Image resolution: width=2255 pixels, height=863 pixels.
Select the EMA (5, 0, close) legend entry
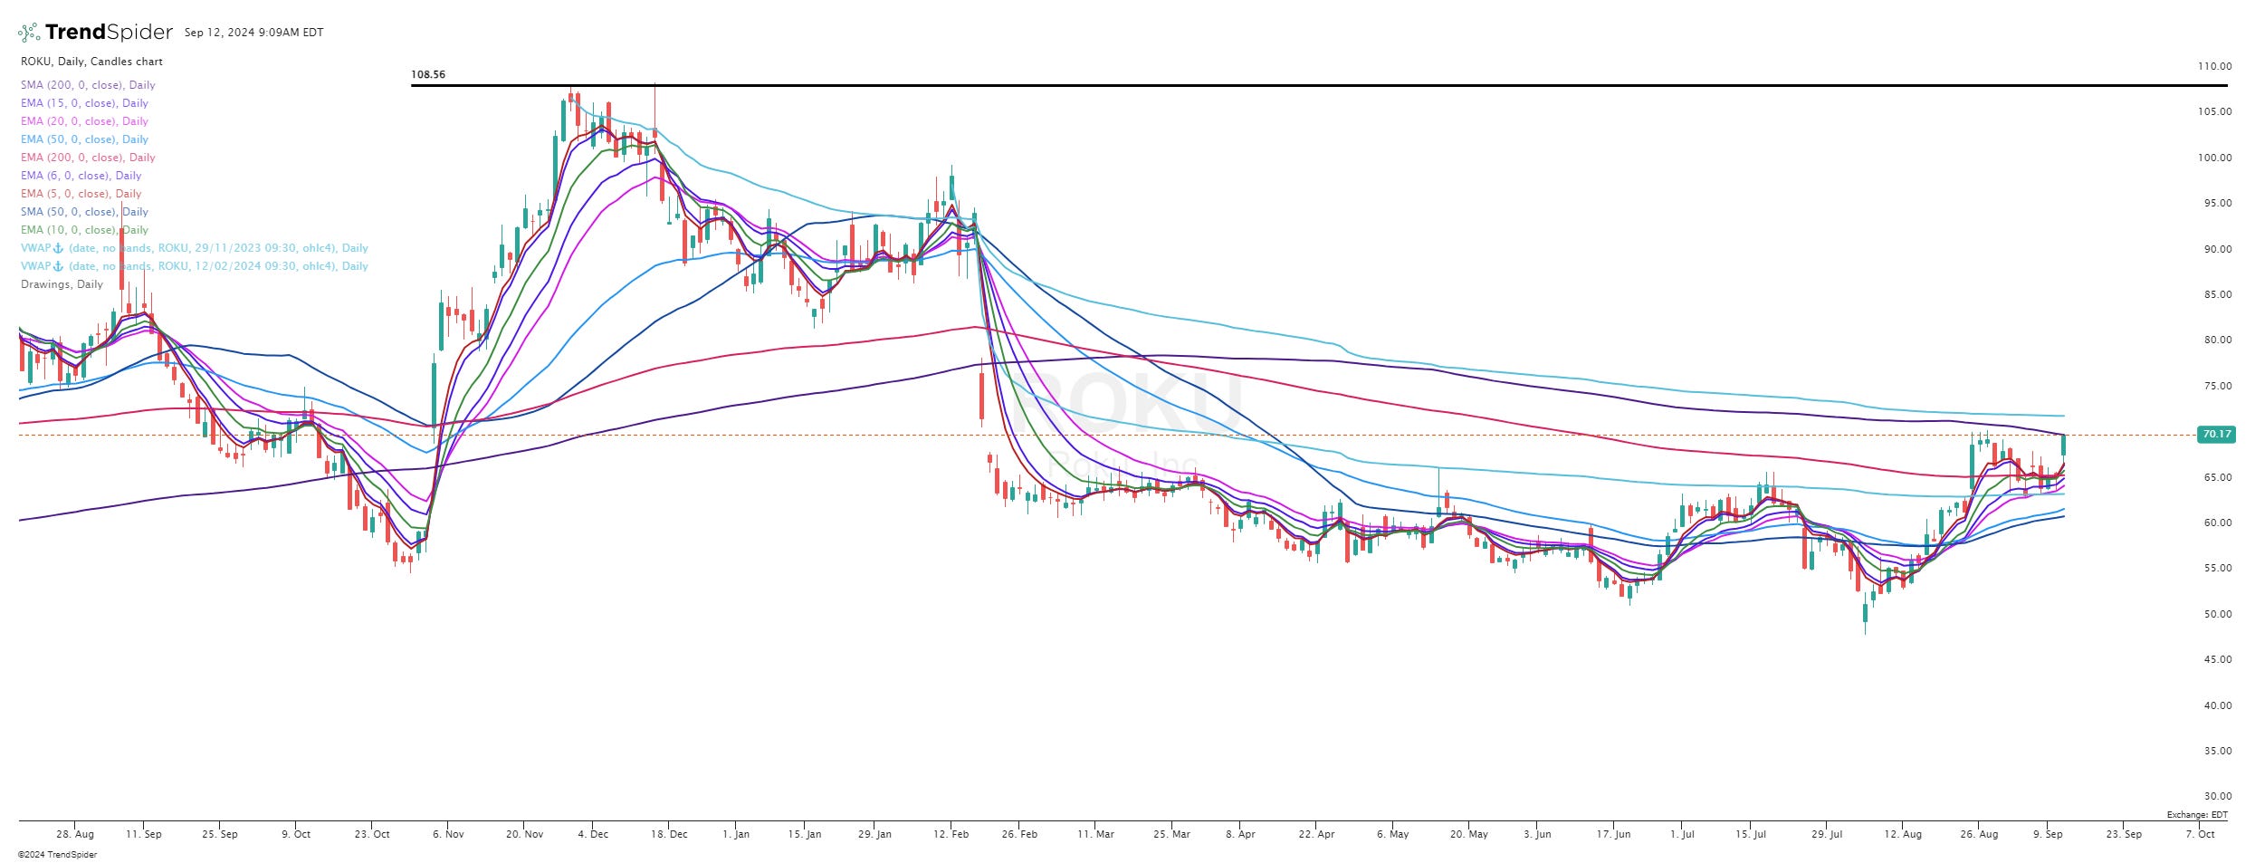pyautogui.click(x=81, y=194)
